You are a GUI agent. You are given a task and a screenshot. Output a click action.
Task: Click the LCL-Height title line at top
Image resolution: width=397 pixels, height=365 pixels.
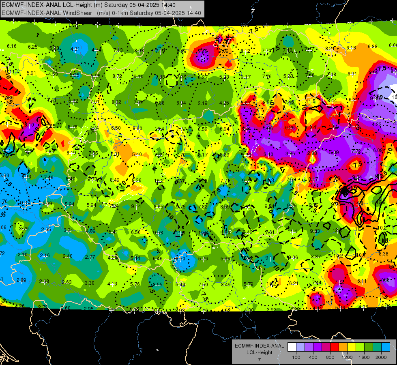89,5
